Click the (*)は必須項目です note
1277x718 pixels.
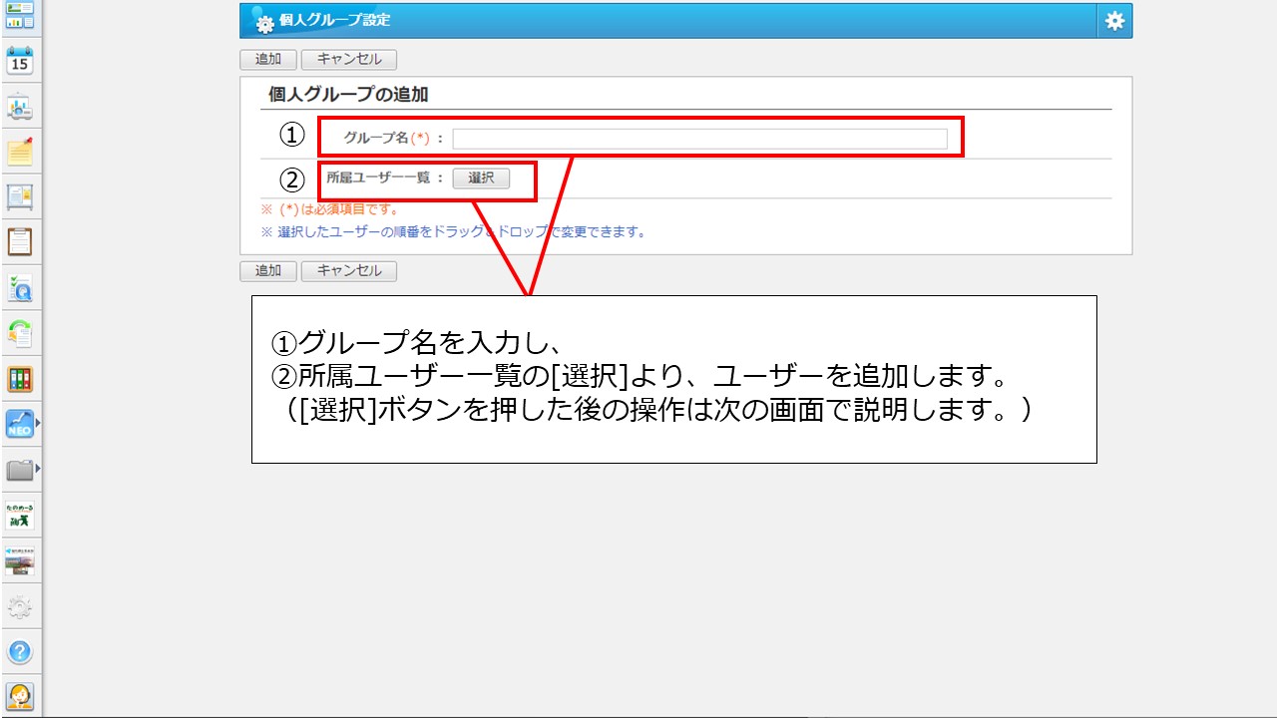(329, 209)
